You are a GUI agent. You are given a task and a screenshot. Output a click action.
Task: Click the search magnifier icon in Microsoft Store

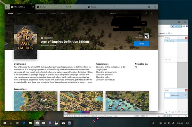point(146,13)
